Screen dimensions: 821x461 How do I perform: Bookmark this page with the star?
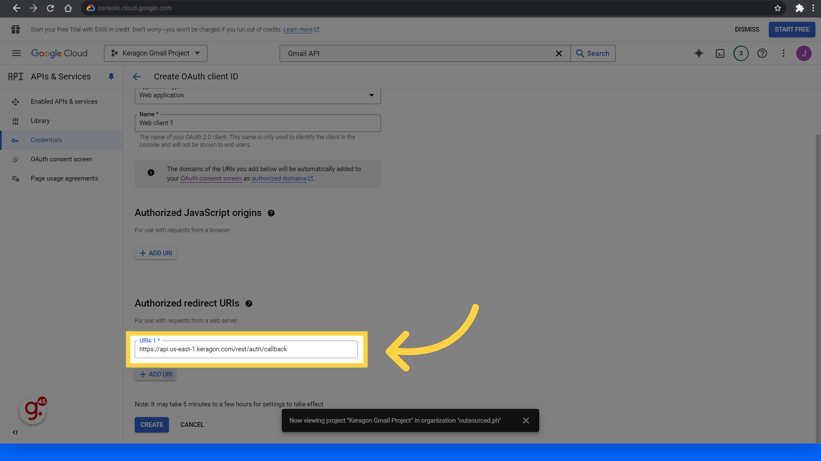777,8
